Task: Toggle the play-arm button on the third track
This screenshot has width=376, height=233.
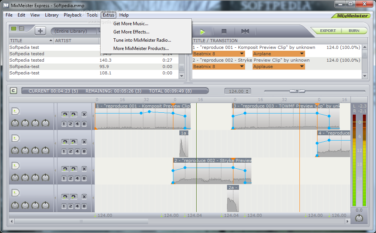Action: [15, 165]
